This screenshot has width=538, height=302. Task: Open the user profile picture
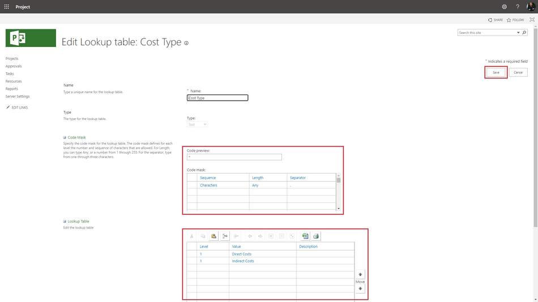point(531,7)
